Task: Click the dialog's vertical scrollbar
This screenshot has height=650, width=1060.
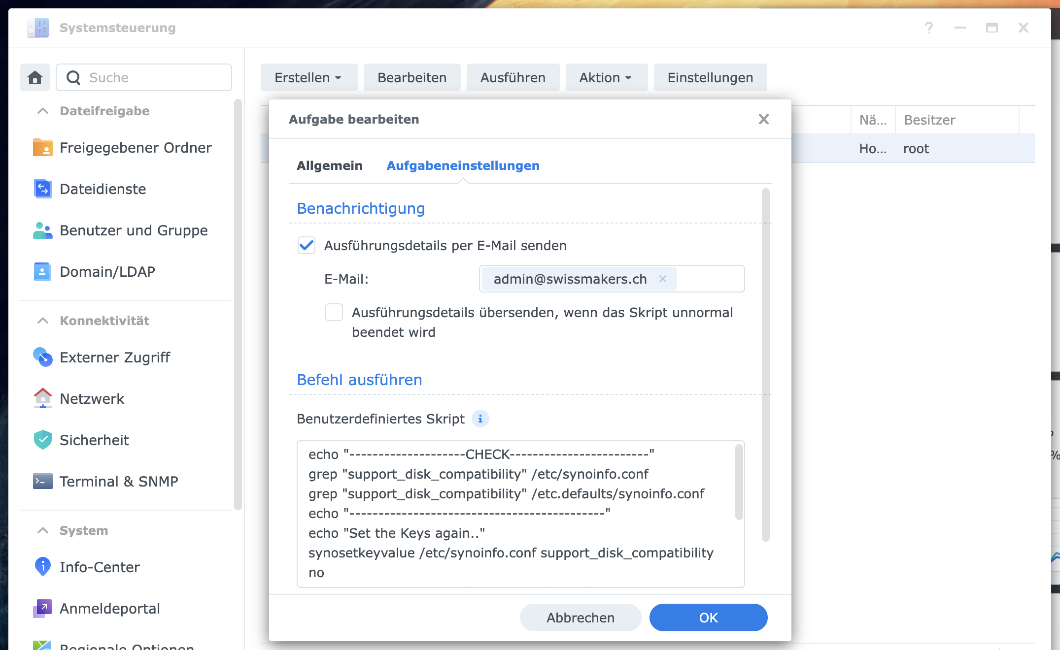Action: coord(765,364)
